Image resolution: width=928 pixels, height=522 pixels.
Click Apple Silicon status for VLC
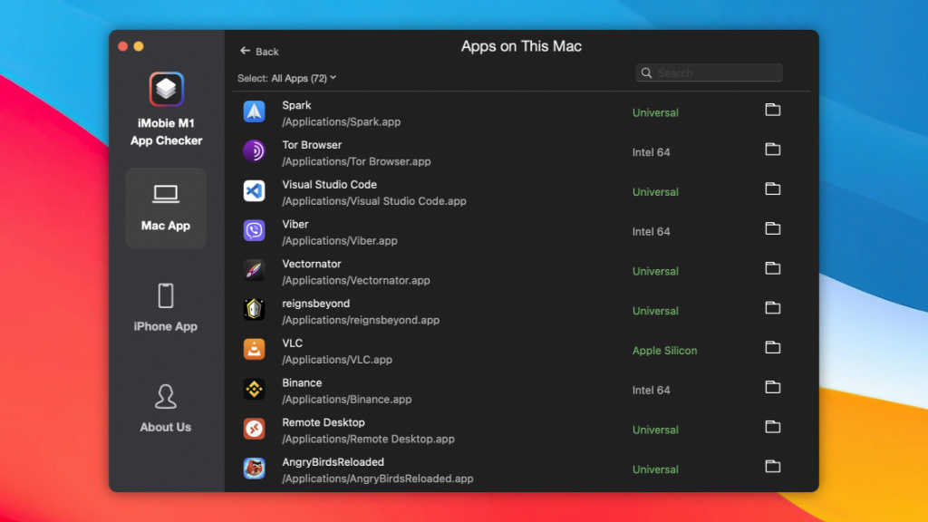664,351
